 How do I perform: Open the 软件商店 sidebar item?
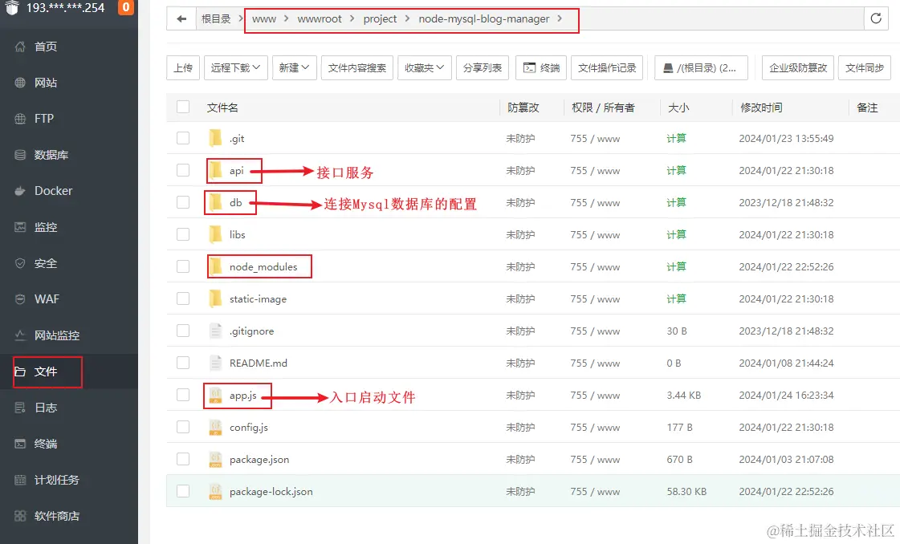(69, 516)
